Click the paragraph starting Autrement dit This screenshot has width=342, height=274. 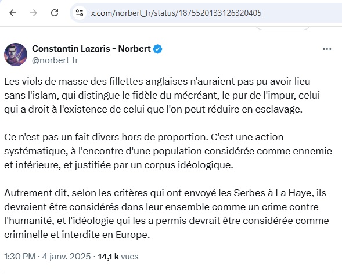(167, 214)
